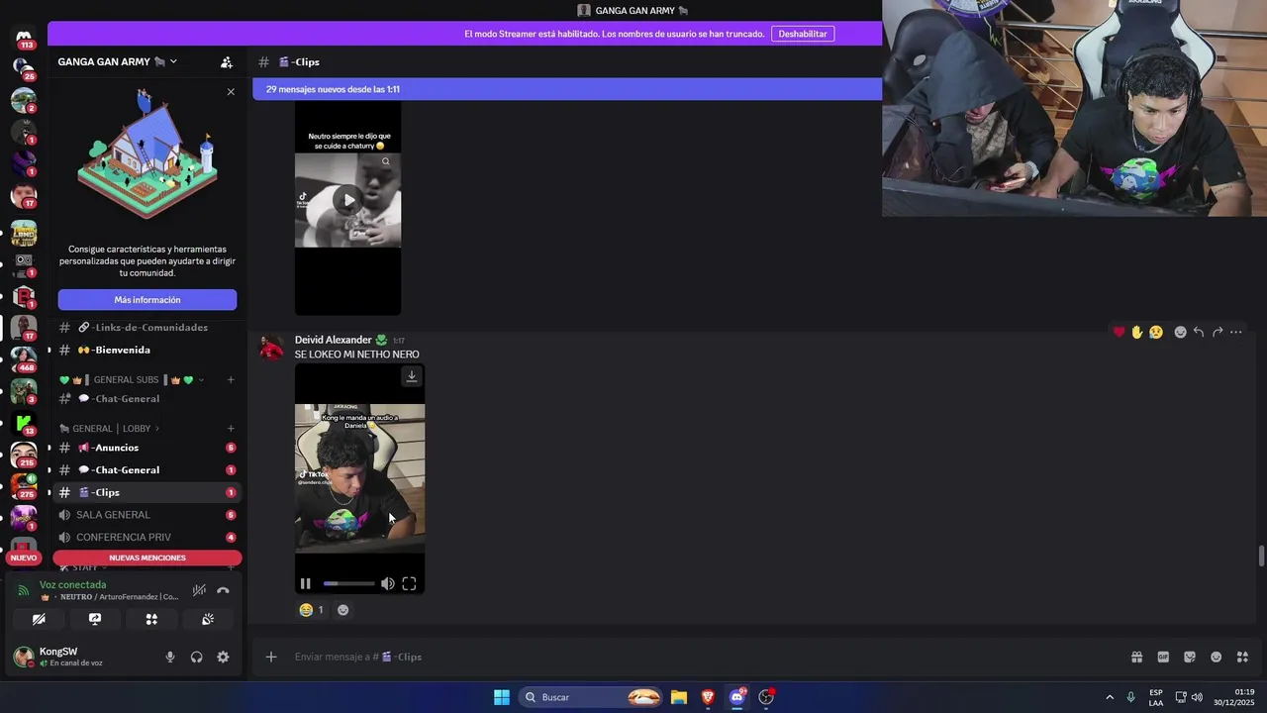Adjust the video progress slider

(348, 583)
